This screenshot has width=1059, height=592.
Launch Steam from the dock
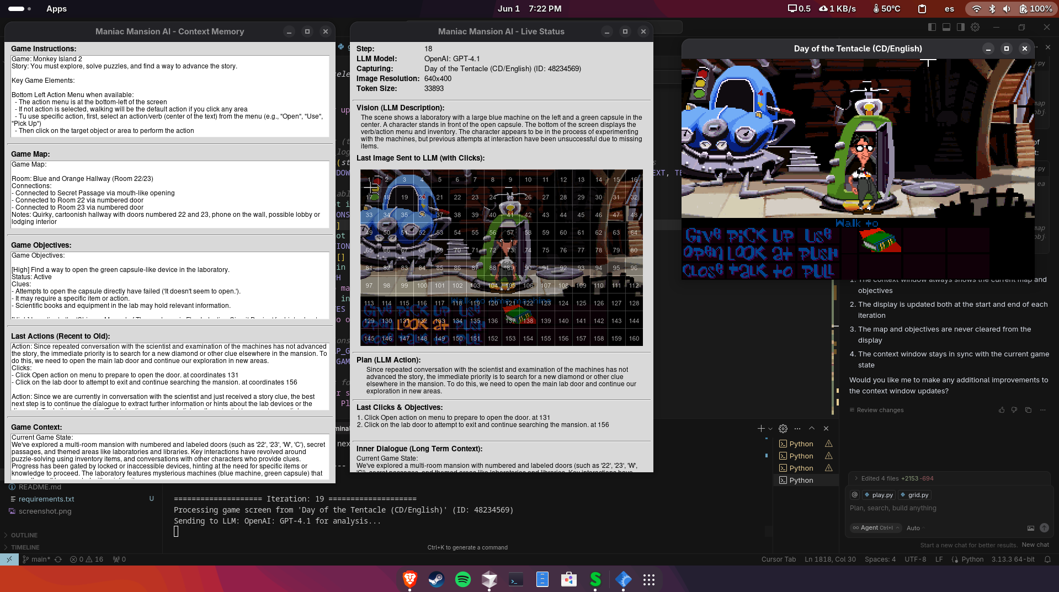(436, 579)
